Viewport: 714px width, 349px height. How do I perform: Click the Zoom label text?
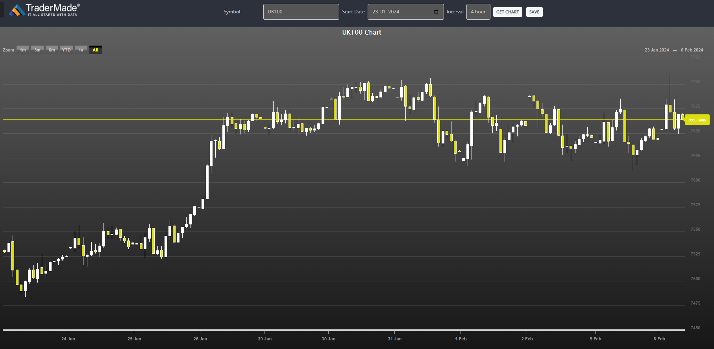tap(8, 50)
